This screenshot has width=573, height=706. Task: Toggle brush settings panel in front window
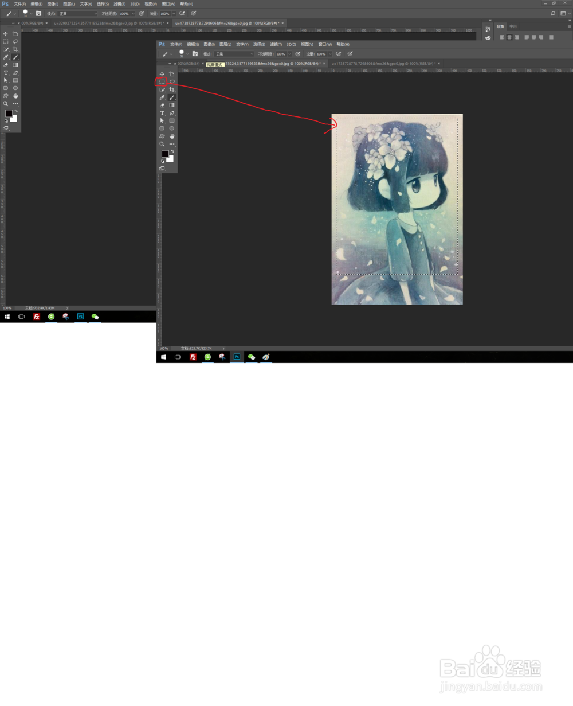tap(195, 54)
